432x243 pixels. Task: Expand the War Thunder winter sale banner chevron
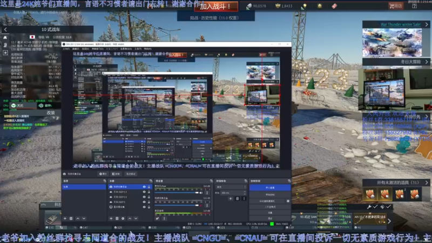point(427,24)
